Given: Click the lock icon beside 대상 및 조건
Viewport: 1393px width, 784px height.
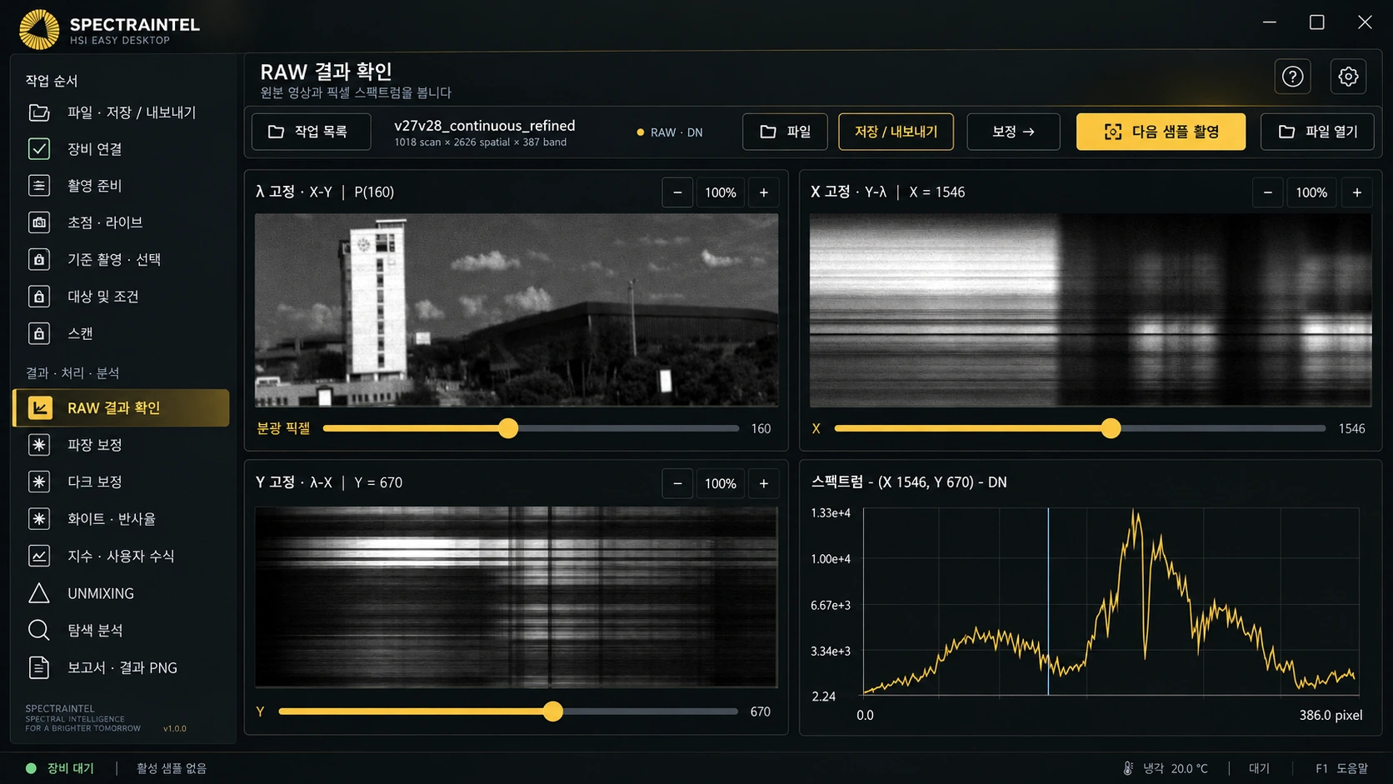Looking at the screenshot, I should pyautogui.click(x=39, y=297).
